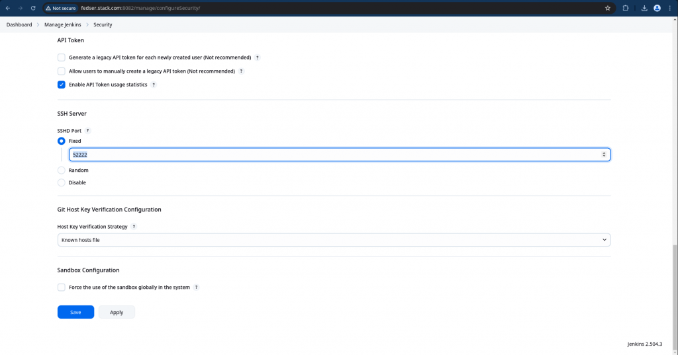Screen dimensions: 678x355
Task: Toggle Enable API Token usage statistics checkbox
Action: pyautogui.click(x=62, y=85)
